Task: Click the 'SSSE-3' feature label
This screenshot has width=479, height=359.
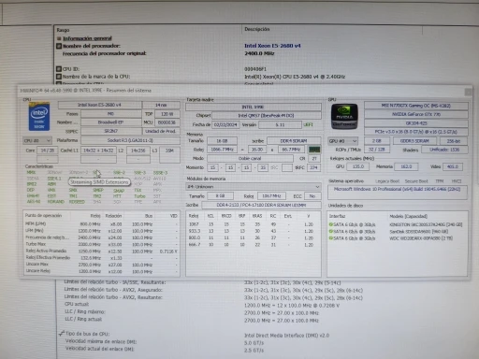Action: coord(160,173)
